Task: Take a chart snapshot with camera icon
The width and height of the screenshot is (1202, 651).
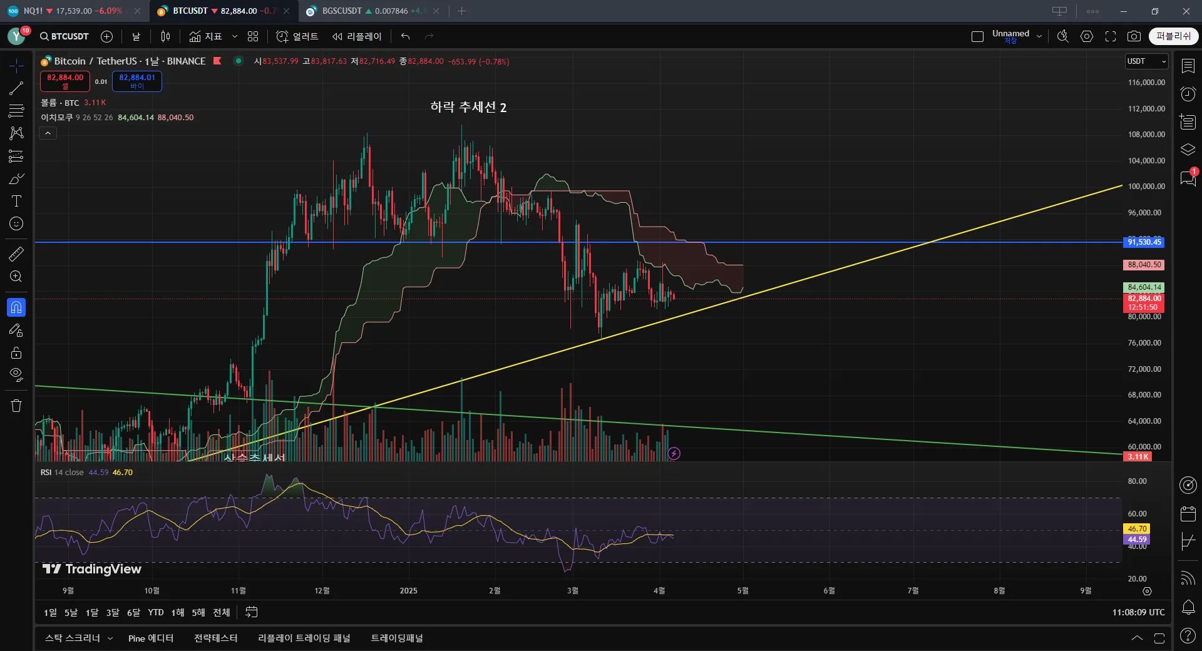Action: [1134, 36]
